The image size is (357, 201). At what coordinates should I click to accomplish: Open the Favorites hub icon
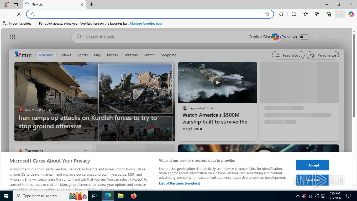pos(306,14)
